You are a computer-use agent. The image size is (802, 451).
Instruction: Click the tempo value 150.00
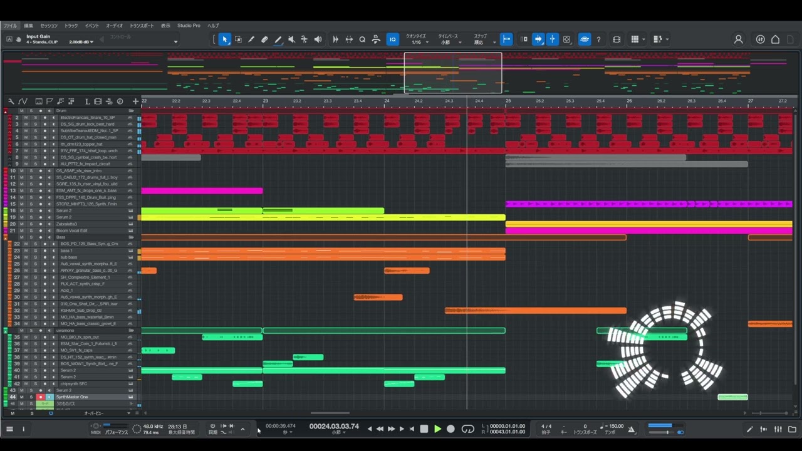pos(617,427)
